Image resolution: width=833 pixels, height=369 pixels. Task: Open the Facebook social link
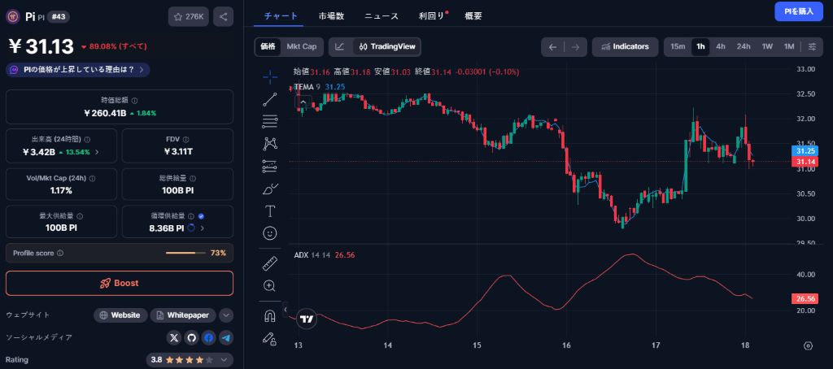(x=209, y=337)
